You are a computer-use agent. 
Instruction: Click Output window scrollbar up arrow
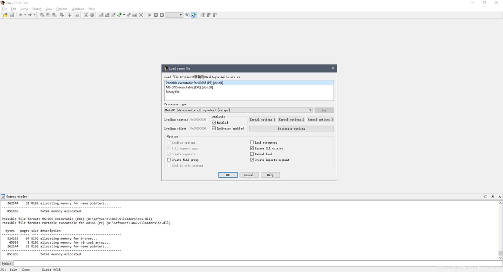500,203
